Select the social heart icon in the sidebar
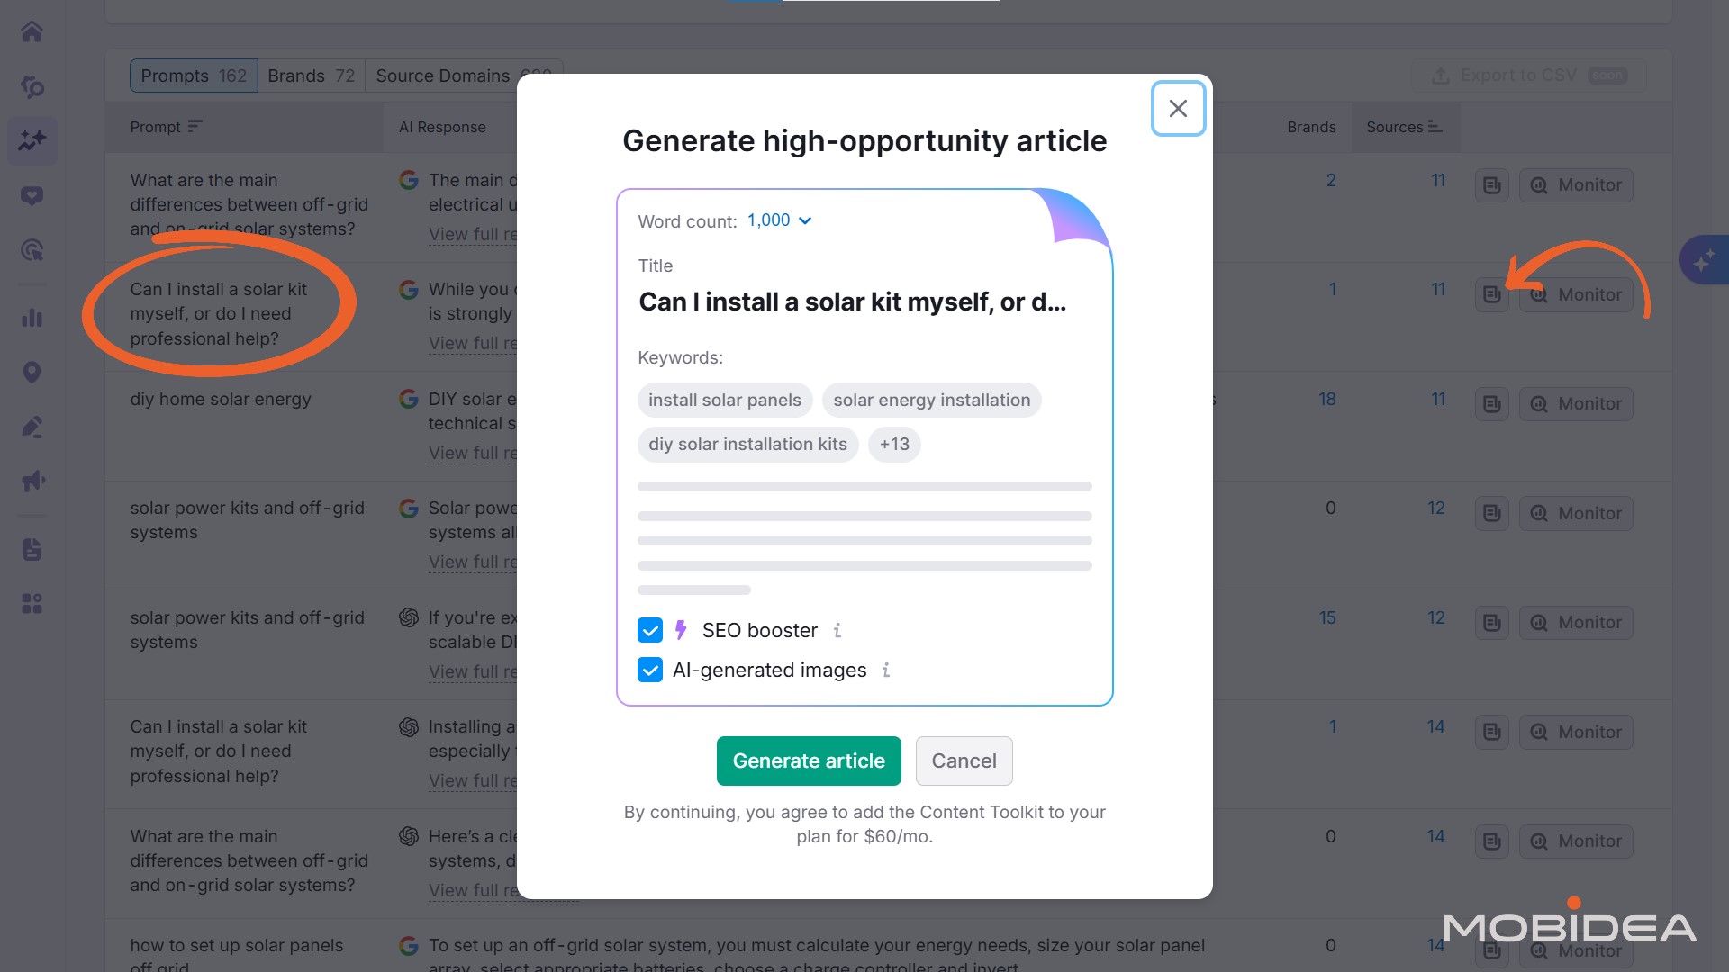1729x972 pixels. click(x=32, y=195)
